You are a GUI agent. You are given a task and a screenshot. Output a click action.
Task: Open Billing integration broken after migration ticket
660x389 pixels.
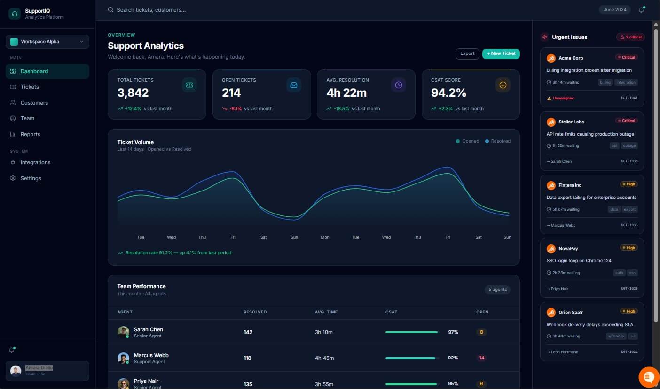pos(589,70)
